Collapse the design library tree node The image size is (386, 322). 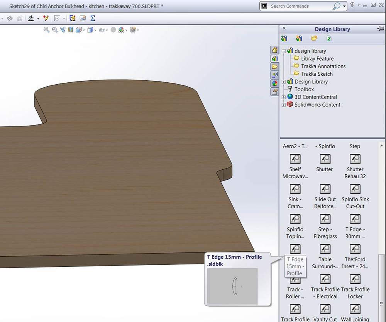coord(284,51)
